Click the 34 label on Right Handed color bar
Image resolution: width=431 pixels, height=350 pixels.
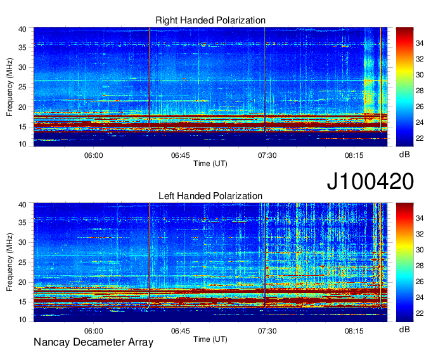click(x=420, y=43)
